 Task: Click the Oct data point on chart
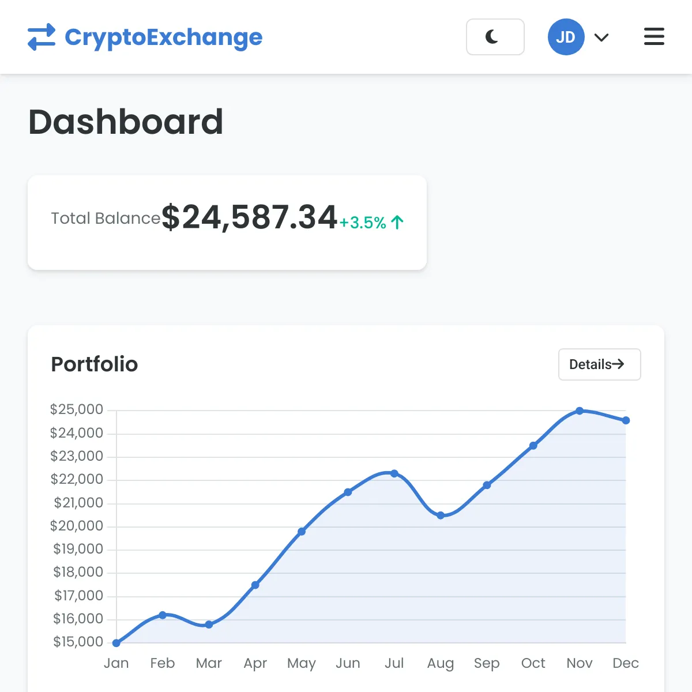(x=533, y=446)
